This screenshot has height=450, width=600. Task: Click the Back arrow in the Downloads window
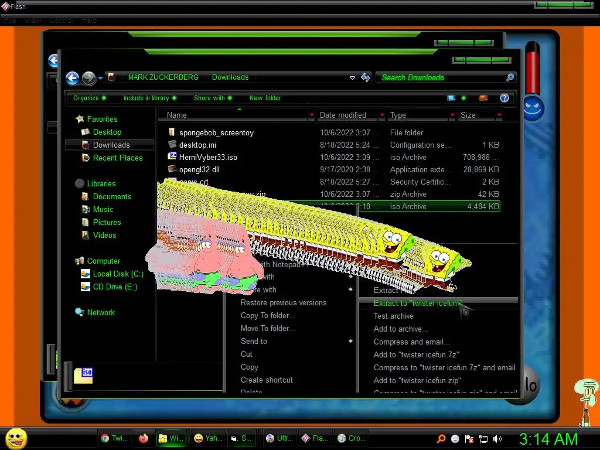click(72, 78)
